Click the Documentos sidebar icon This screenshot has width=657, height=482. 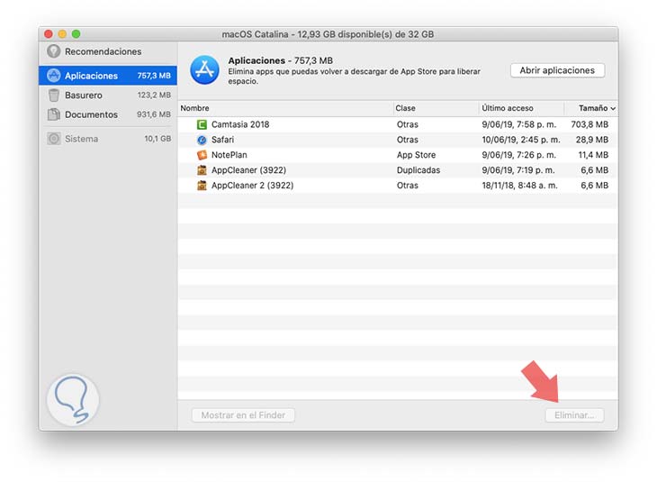point(54,114)
